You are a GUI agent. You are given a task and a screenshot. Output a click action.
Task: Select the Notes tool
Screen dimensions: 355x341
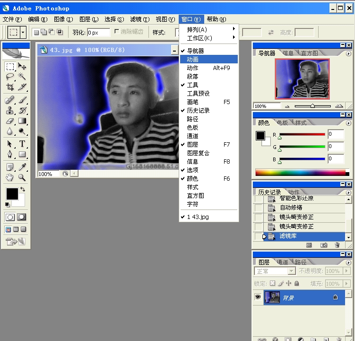[x=10, y=167]
